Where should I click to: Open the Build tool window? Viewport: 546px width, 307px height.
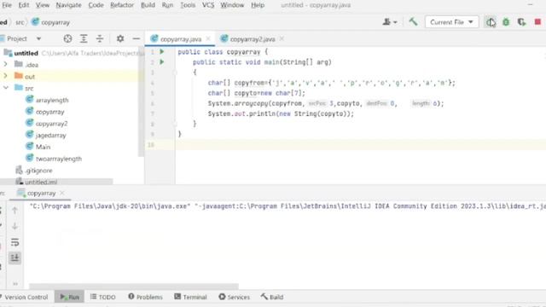tap(272, 297)
